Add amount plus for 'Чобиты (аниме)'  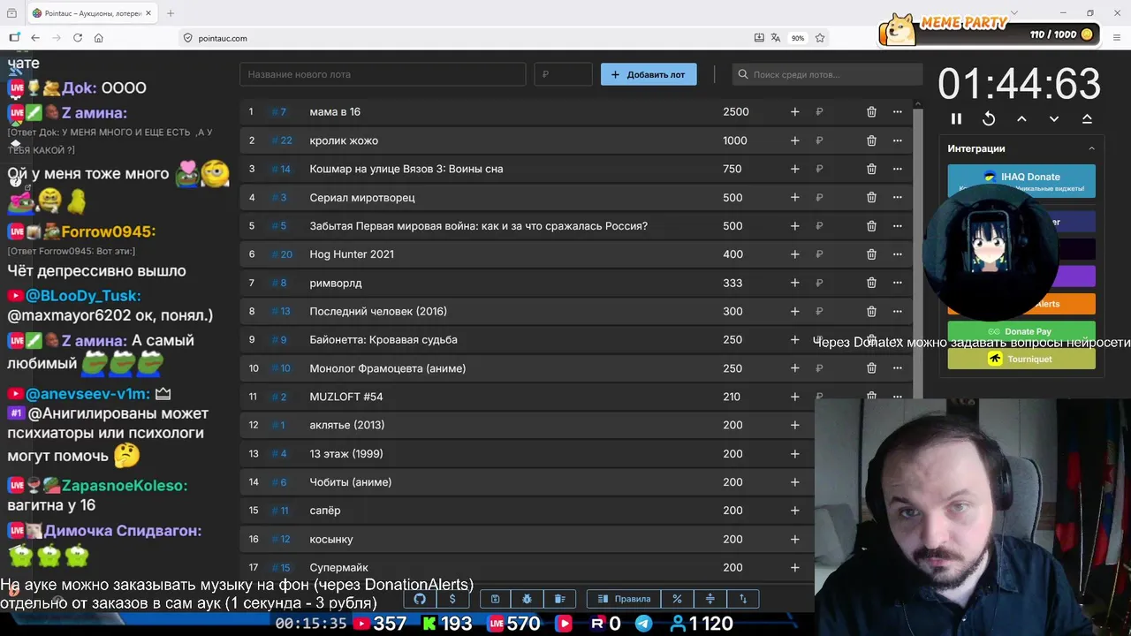coord(794,482)
